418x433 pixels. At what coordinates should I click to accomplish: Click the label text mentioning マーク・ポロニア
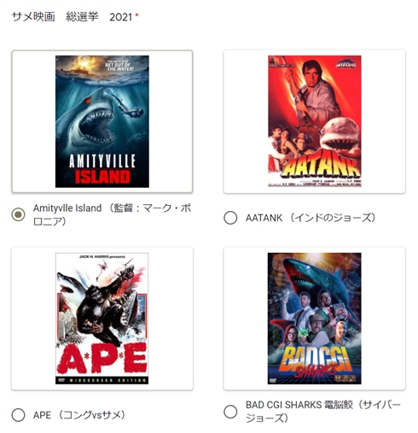tap(112, 214)
